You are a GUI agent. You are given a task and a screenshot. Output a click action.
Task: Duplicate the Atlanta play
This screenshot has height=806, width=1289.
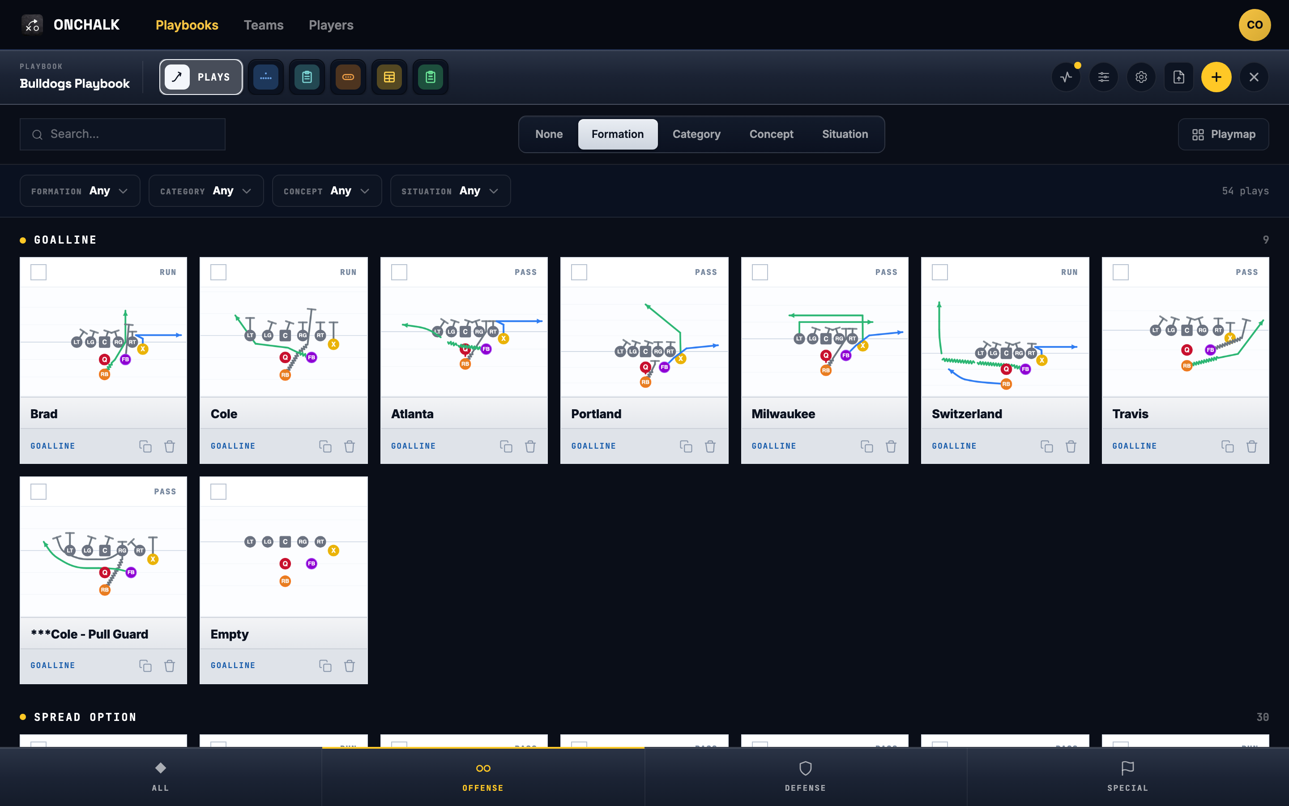pos(506,446)
